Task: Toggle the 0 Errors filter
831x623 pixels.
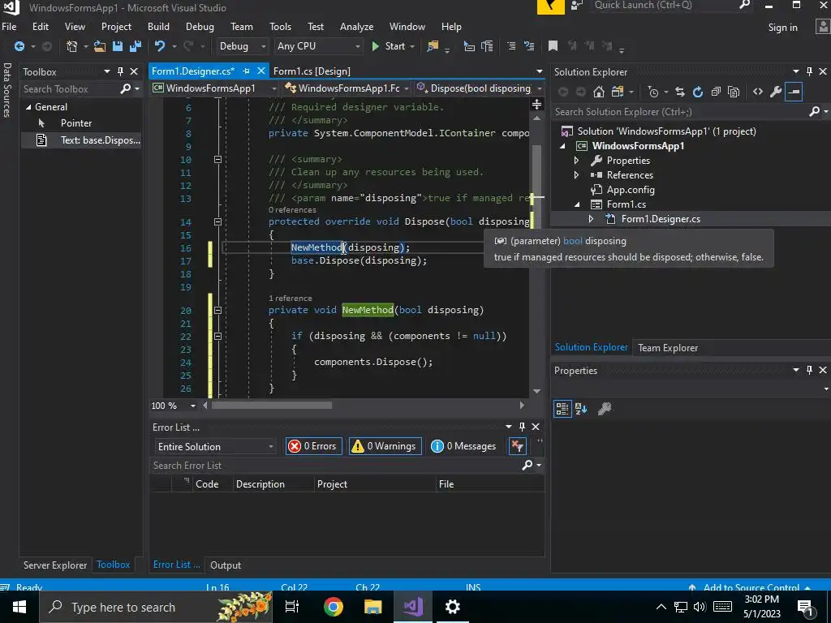Action: (313, 446)
